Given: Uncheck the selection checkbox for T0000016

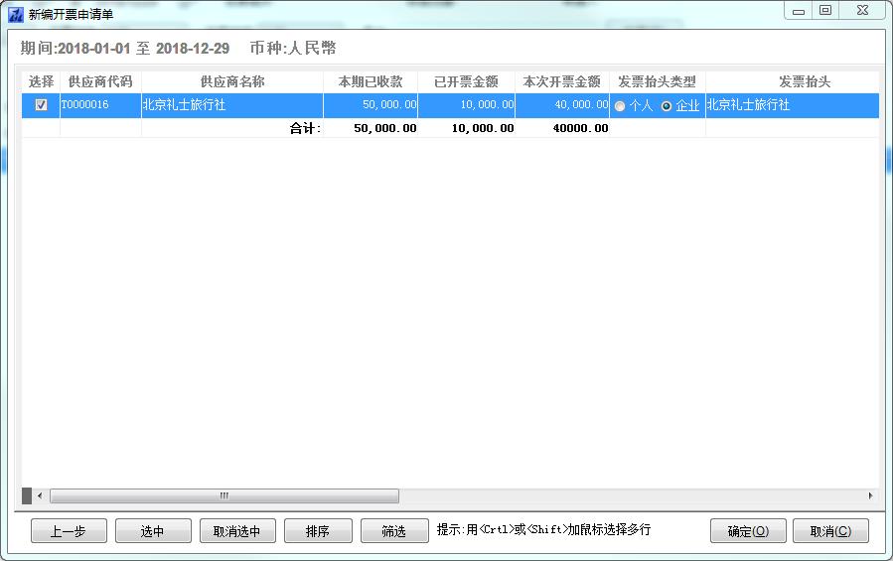Looking at the screenshot, I should pyautogui.click(x=41, y=105).
